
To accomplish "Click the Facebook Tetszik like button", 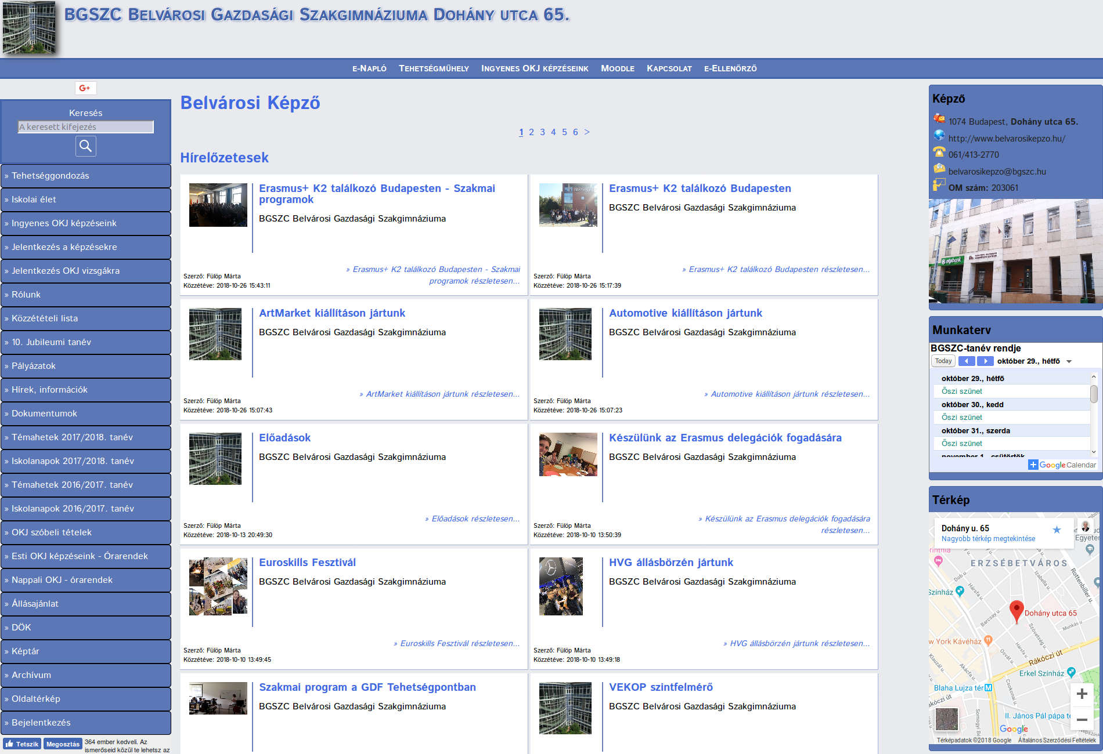I will click(x=22, y=744).
